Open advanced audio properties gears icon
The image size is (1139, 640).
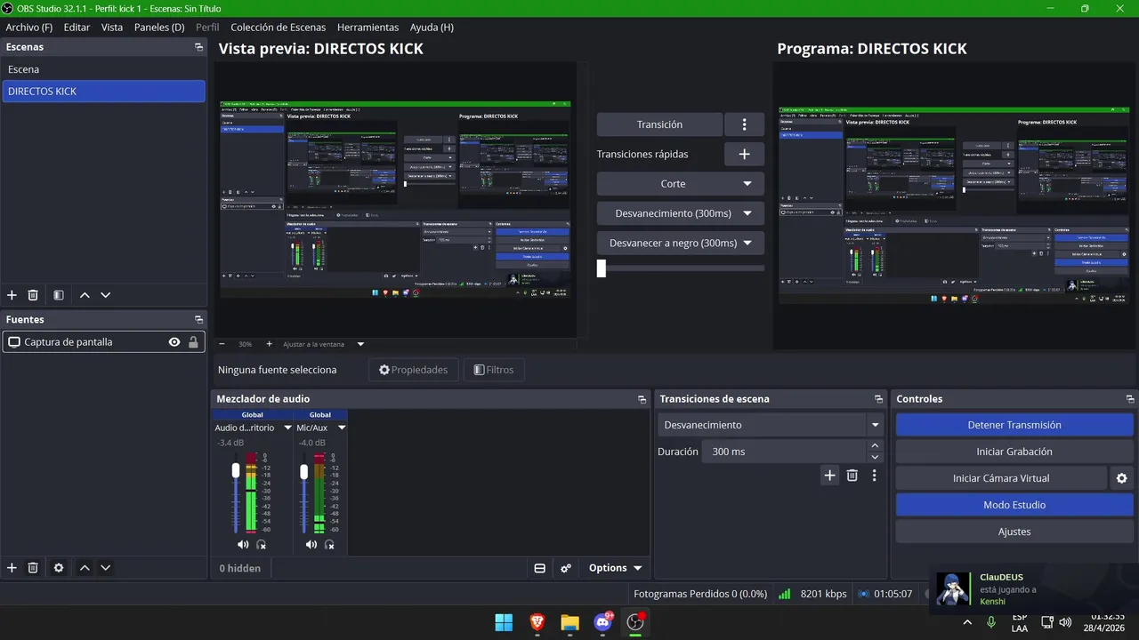tap(565, 568)
